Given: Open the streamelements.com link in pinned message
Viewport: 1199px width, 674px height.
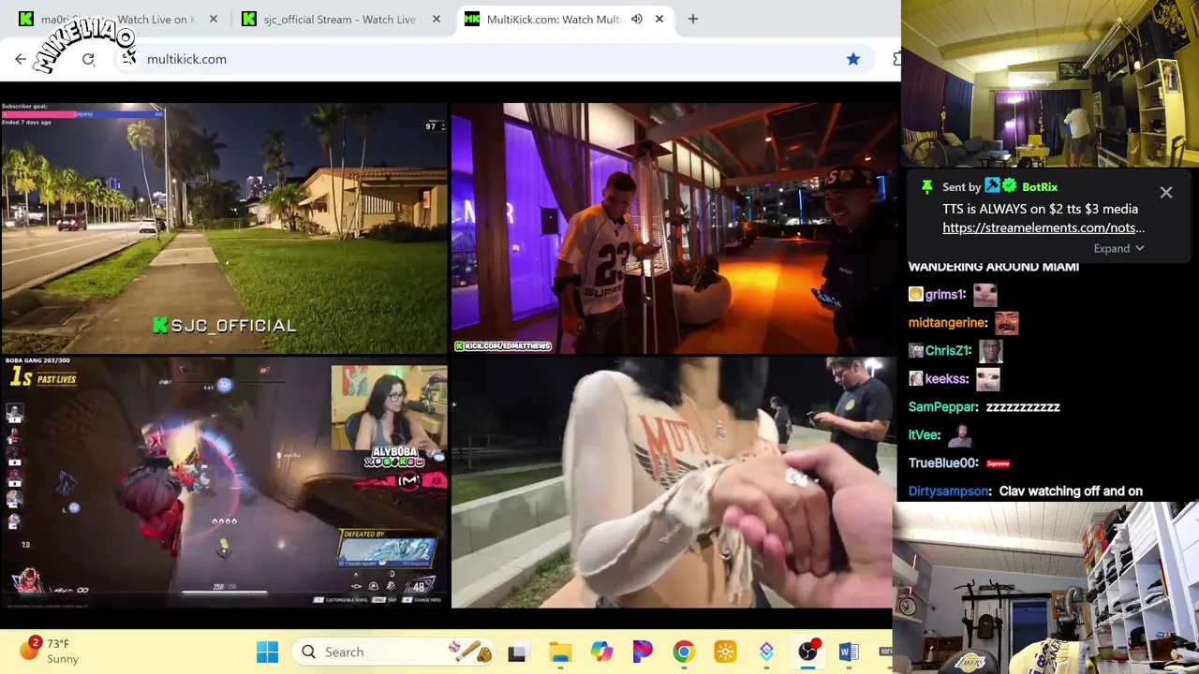Looking at the screenshot, I should point(1044,227).
